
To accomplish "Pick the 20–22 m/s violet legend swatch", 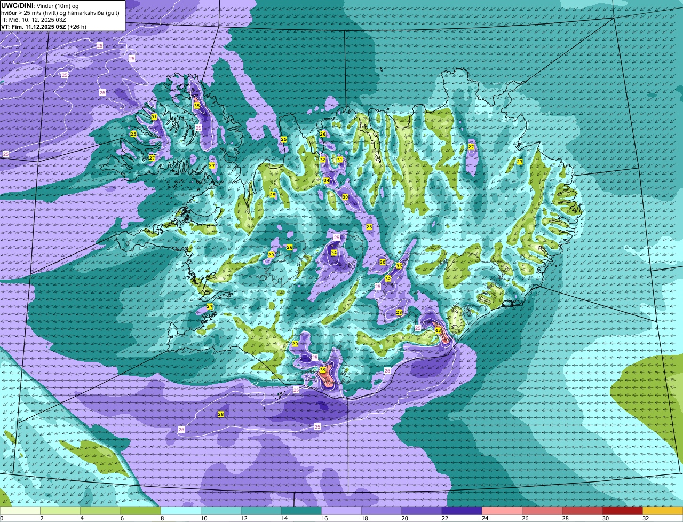I will [422, 510].
